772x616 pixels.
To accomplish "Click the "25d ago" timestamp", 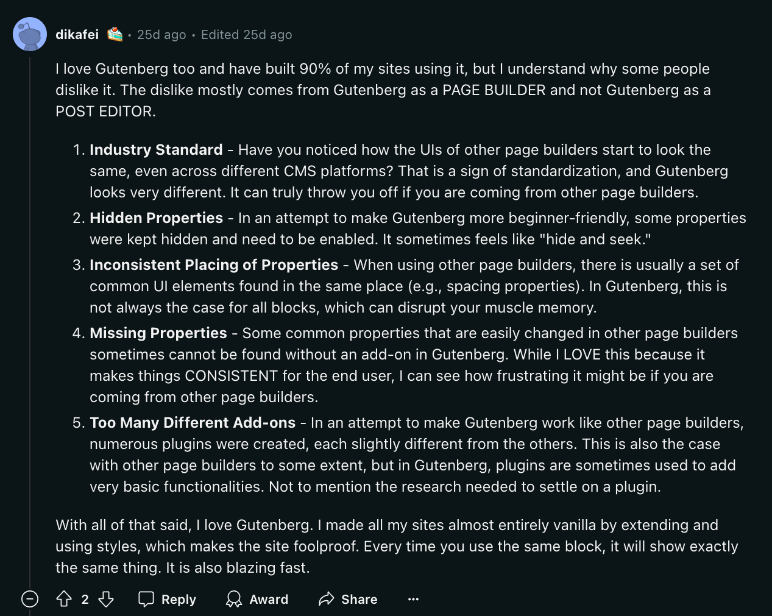I will coord(161,35).
